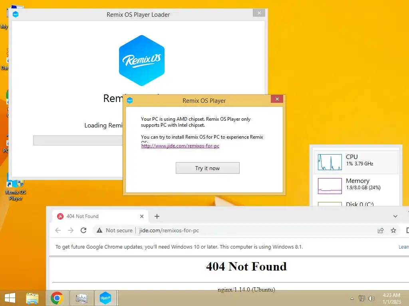Open the Windows Start button
The image size is (409, 306).
pyautogui.click(x=10, y=298)
